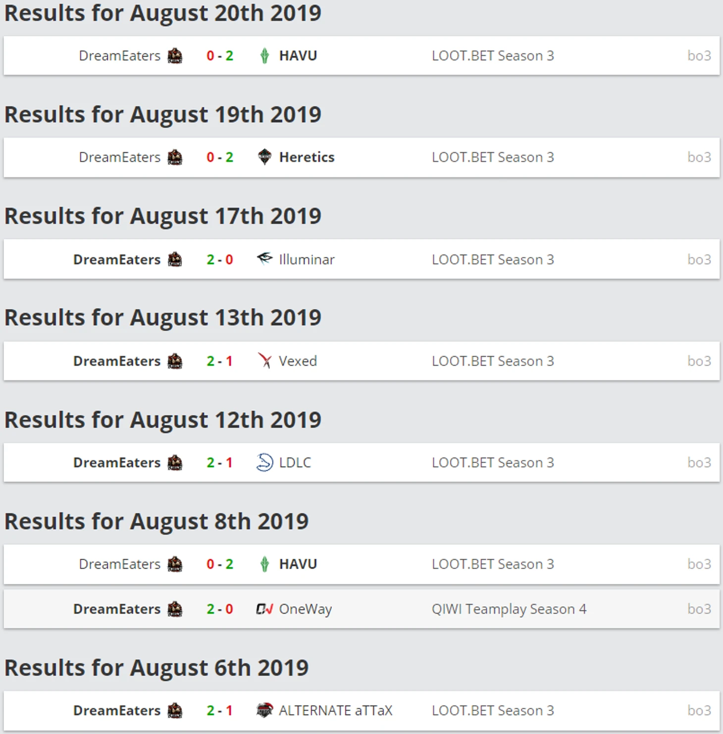
Task: Open the QIWI Teamplay Season 4 event
Action: 509,609
